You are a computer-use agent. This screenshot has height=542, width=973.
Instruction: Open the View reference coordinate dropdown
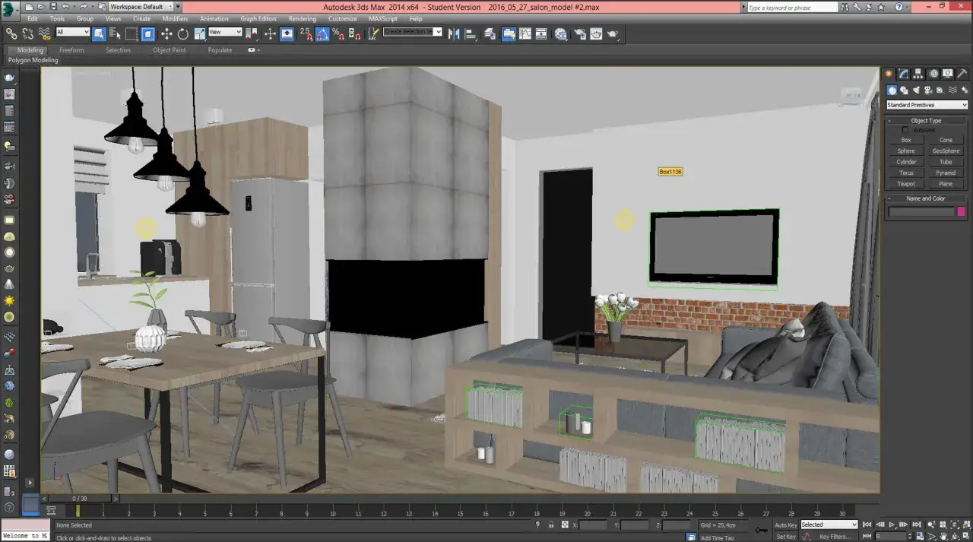[225, 32]
